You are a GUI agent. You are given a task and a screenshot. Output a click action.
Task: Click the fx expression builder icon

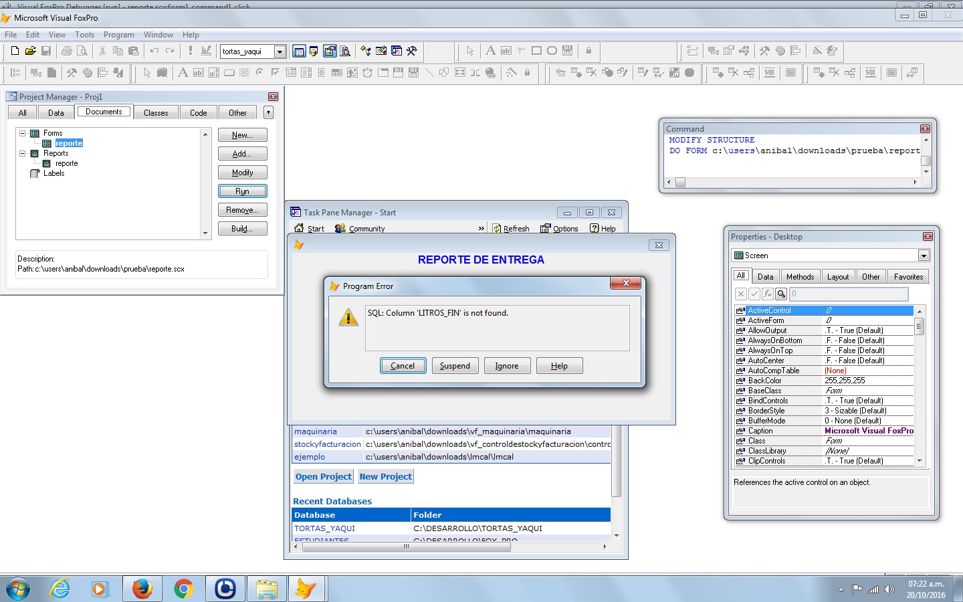pyautogui.click(x=768, y=294)
